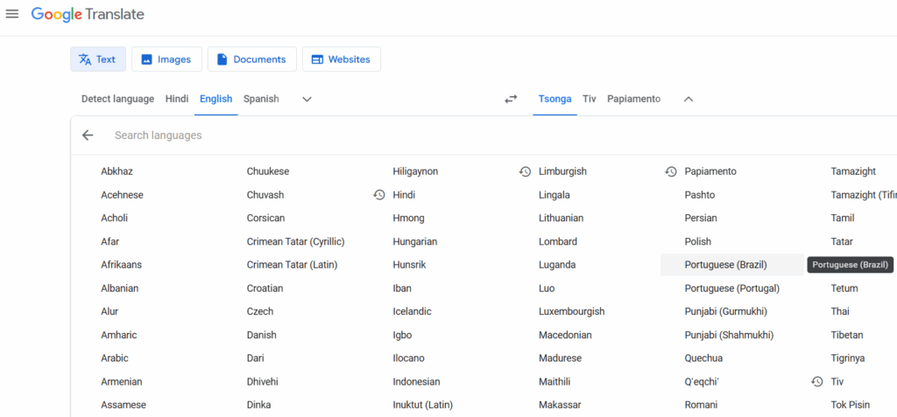Click the history icon beside Tiv
This screenshot has height=417, width=897.
pyautogui.click(x=816, y=382)
